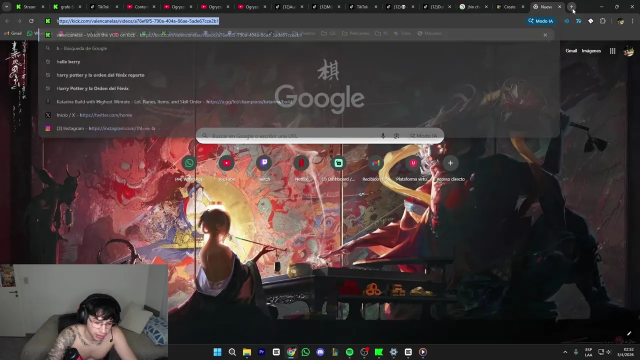This screenshot has height=360, width=640.
Task: Open a new tab with plus button
Action: [571, 7]
